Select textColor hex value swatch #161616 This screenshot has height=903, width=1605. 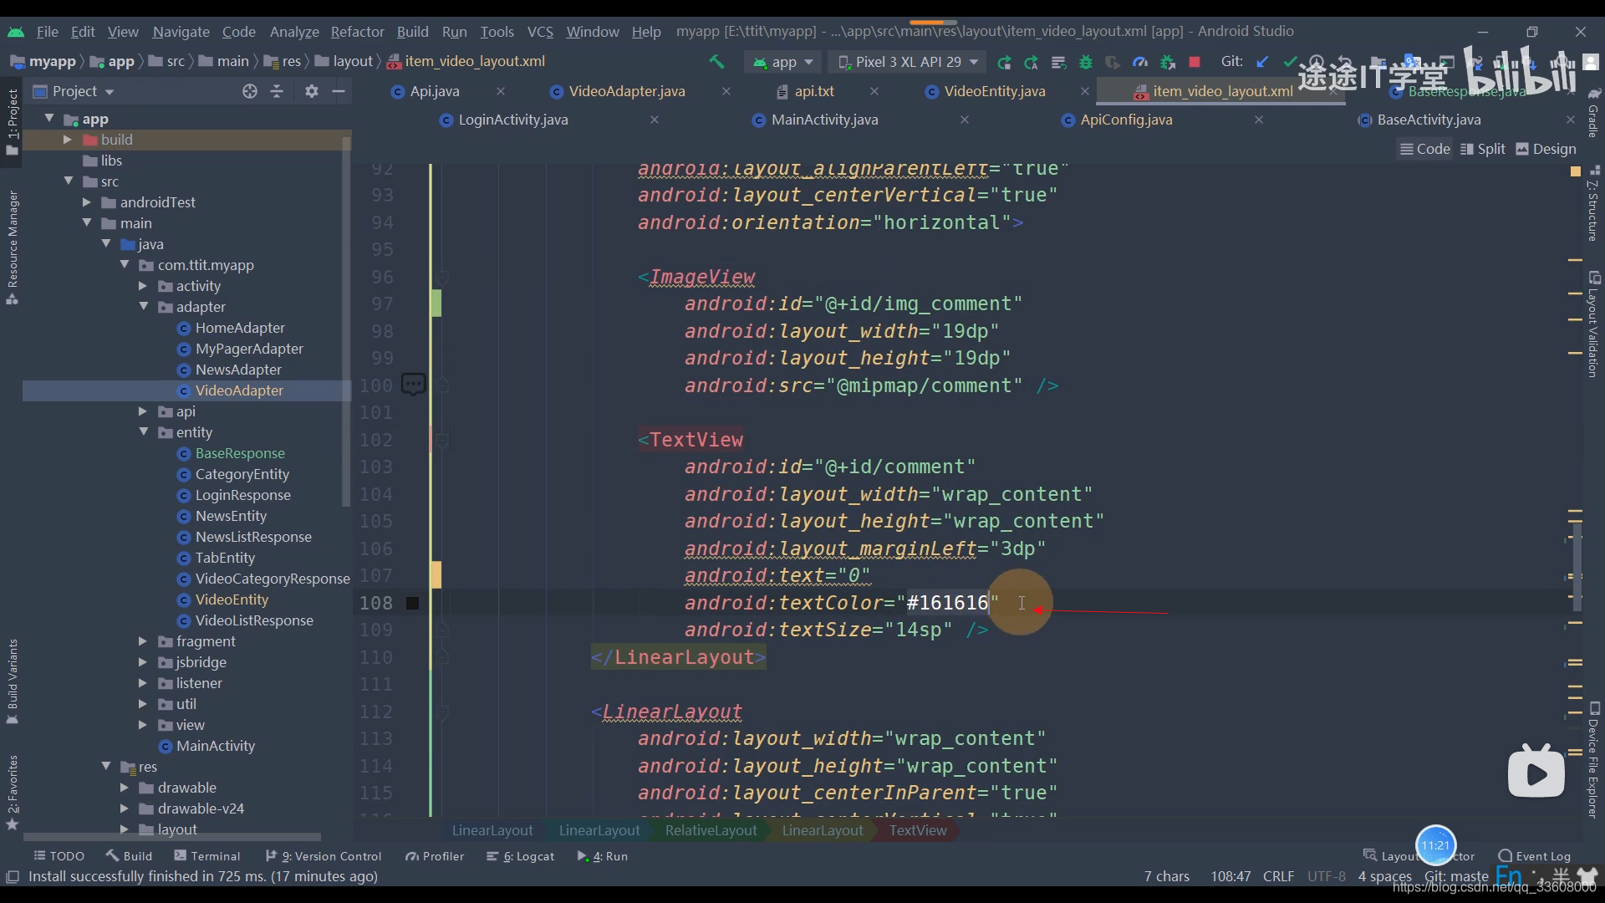[412, 603]
